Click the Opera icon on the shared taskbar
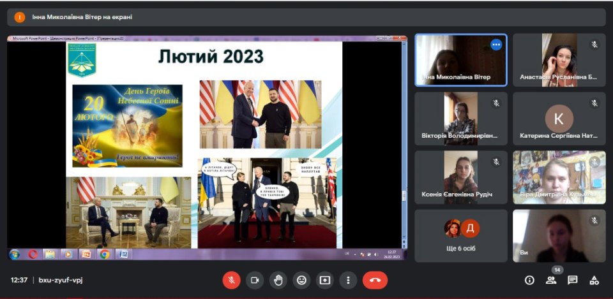Screen dimensions: 613x299 33,254
